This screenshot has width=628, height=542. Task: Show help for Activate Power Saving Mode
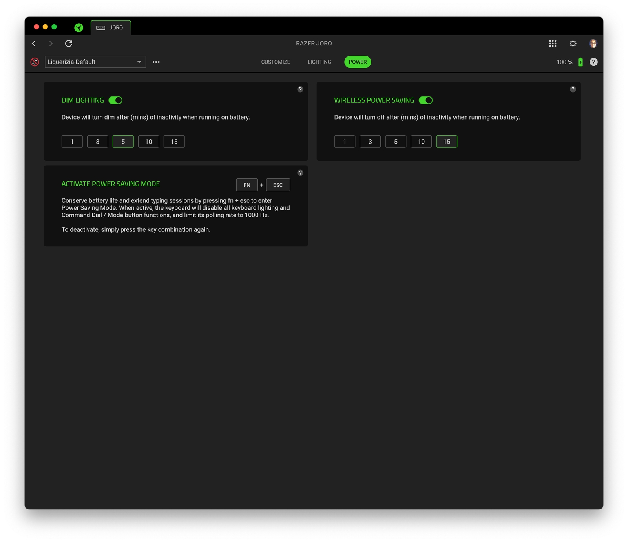pos(300,173)
